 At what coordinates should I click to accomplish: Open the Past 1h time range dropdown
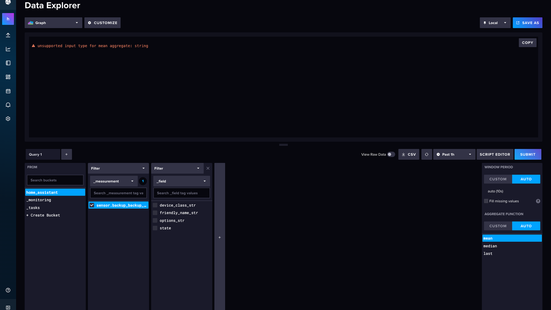454,154
